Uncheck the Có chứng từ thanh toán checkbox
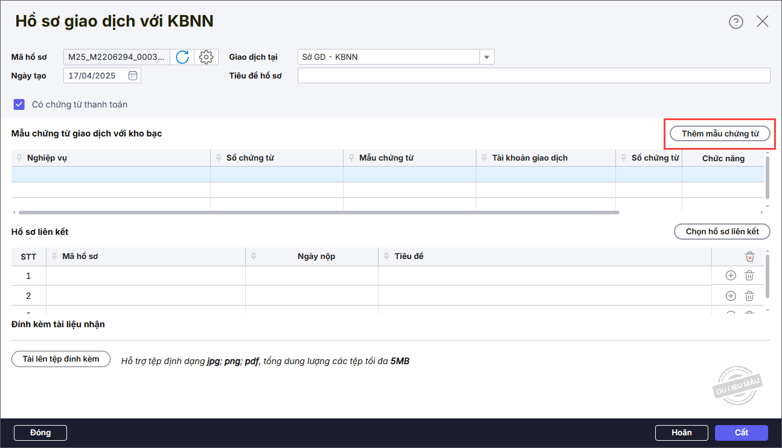The image size is (782, 448). click(x=19, y=104)
